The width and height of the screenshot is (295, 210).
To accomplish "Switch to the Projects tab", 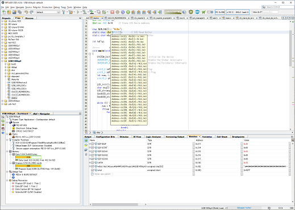I will 6,18.
